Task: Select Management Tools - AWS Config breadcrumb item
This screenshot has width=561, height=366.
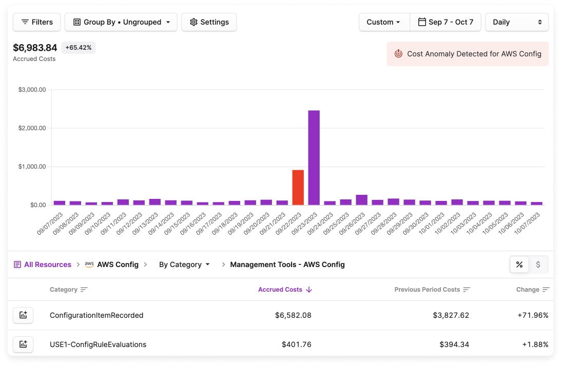Action: [287, 265]
